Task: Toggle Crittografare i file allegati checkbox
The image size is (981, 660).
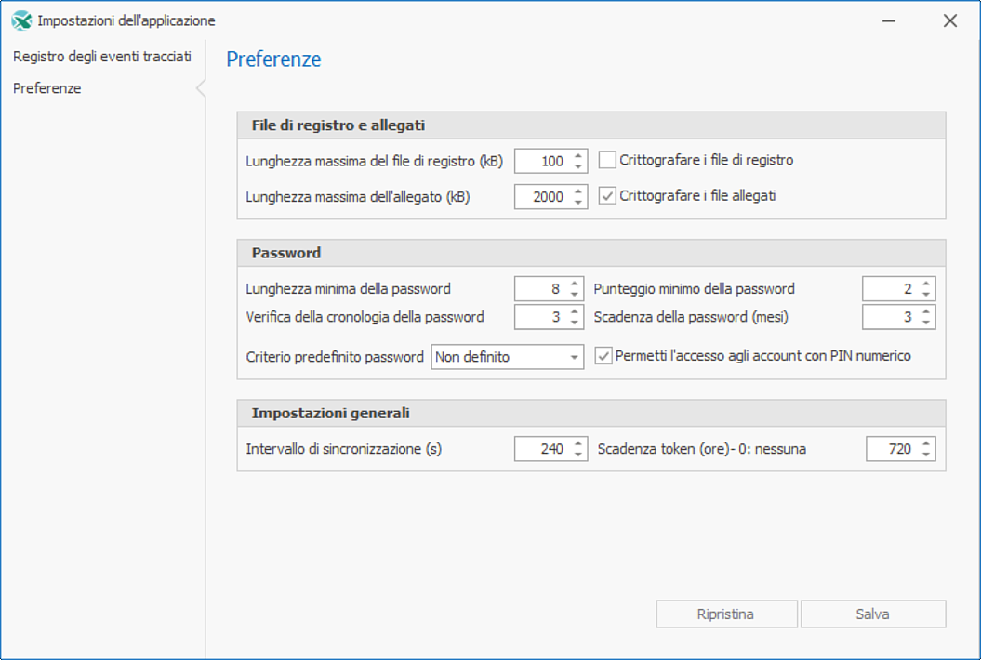Action: (x=607, y=196)
